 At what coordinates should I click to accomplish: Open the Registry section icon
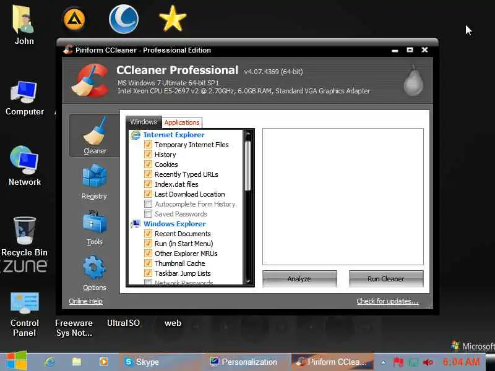coord(95,176)
